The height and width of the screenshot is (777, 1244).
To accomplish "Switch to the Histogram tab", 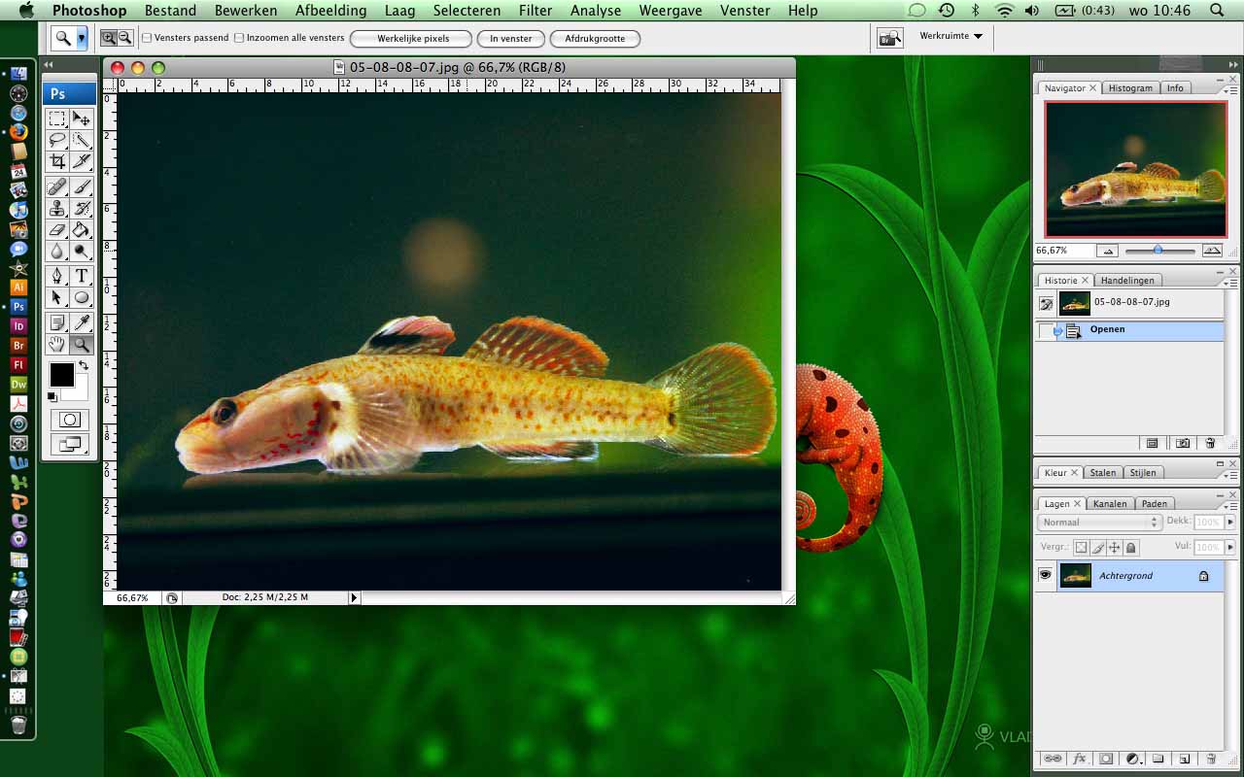I will tap(1130, 87).
